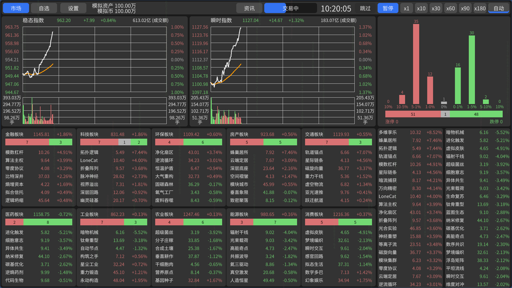Select stock 星尘工业 in 工业板块
This screenshot has height=288, width=512.
pyautogui.click(x=114, y=264)
